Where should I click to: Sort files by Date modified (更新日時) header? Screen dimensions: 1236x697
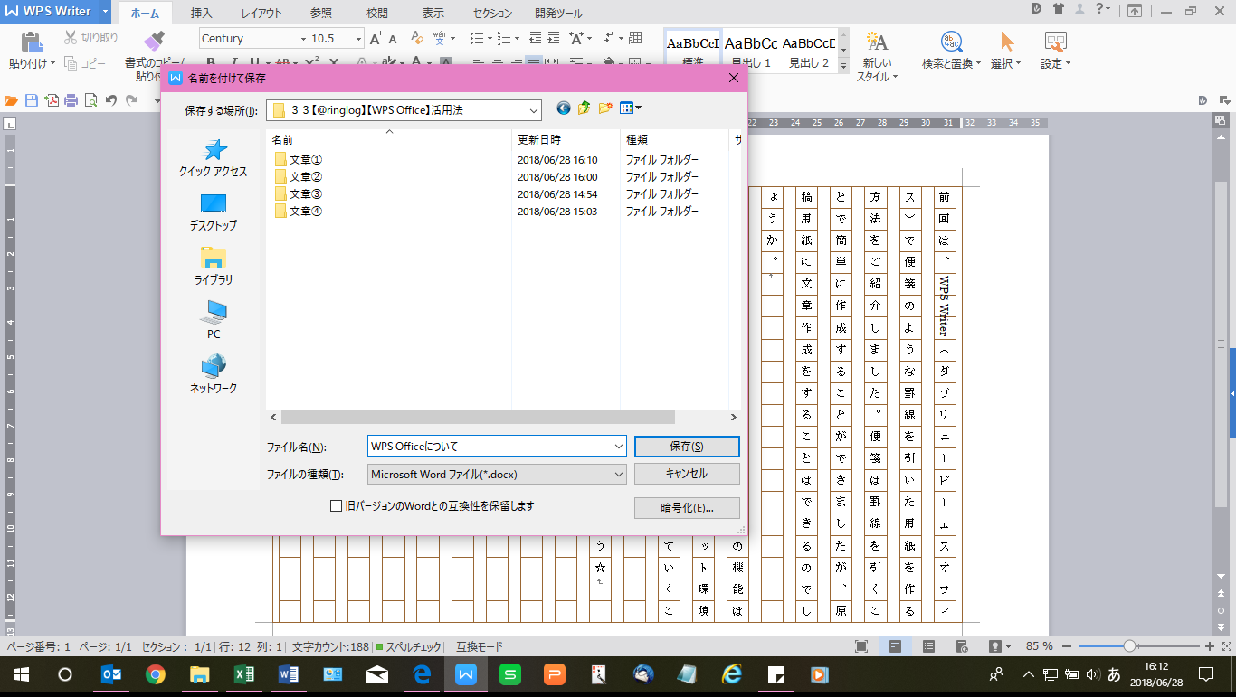[x=566, y=139]
